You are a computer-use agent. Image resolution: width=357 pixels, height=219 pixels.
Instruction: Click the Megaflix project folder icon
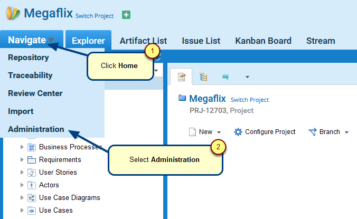click(182, 98)
